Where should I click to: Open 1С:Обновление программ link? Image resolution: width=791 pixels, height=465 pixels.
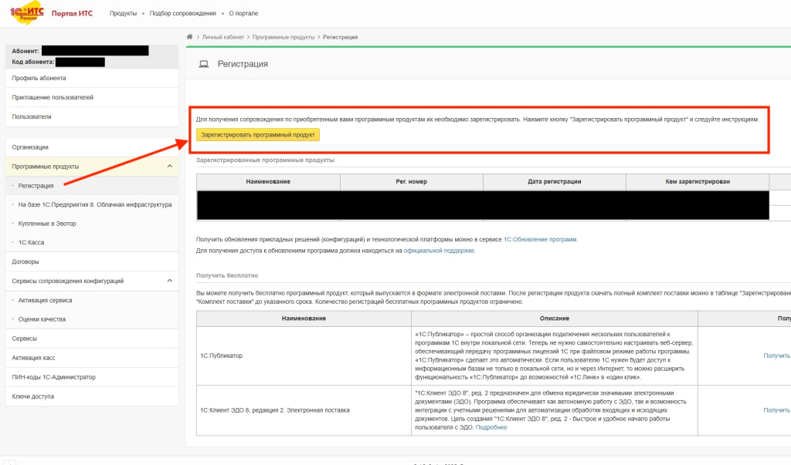click(x=540, y=240)
